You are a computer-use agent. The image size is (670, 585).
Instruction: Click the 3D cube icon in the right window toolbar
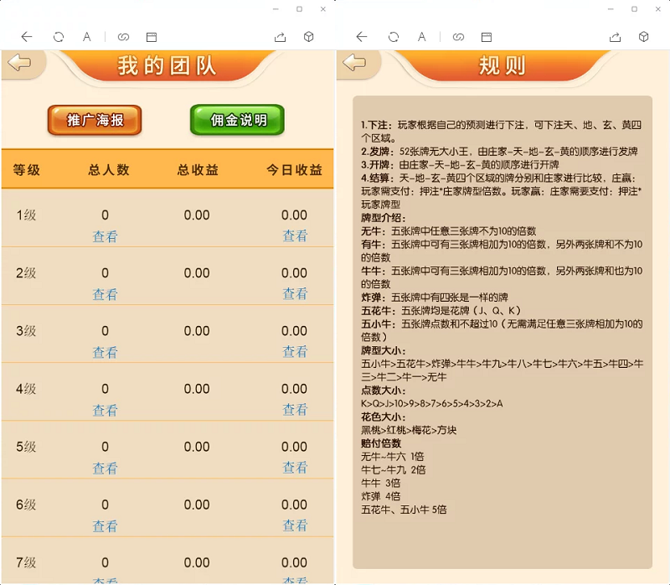(644, 37)
